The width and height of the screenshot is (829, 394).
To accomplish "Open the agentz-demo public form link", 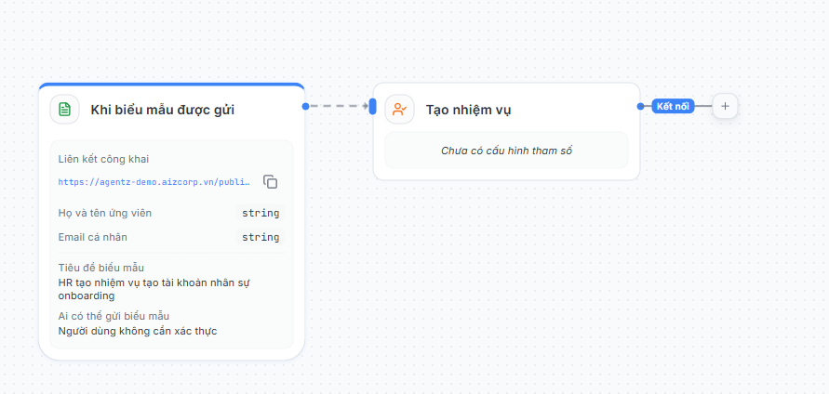I will (x=154, y=182).
